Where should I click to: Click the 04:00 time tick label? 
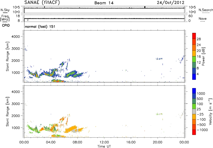click(51, 142)
